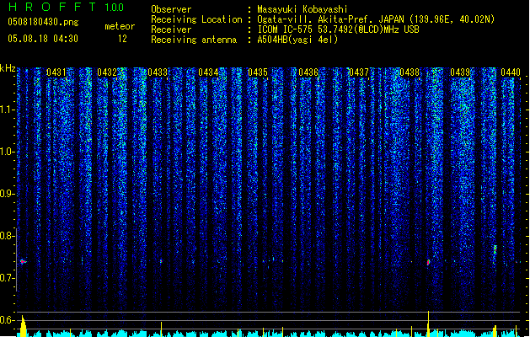Click the 0431 time marker
Screen dimensions: 530x337
[x=56, y=72]
